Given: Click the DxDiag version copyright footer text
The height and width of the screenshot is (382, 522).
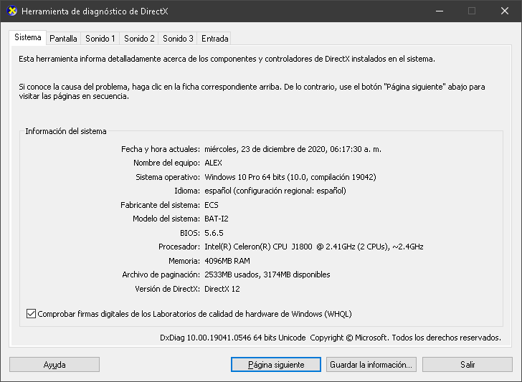Looking at the screenshot, I should click(329, 337).
